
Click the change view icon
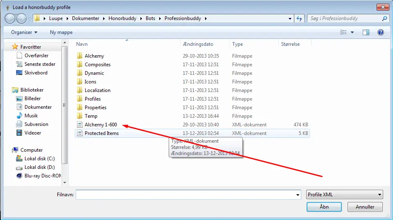pos(343,32)
